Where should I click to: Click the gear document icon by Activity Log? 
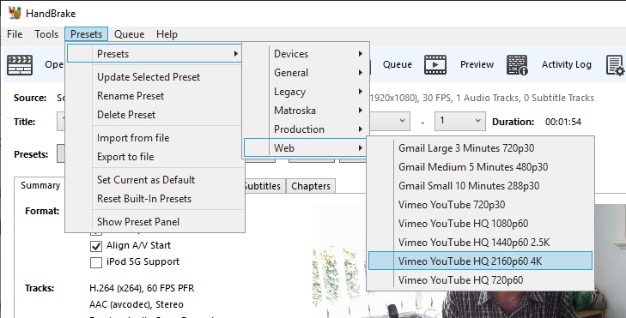tap(615, 65)
